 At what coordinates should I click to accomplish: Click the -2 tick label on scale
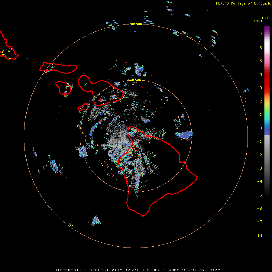click(x=260, y=155)
